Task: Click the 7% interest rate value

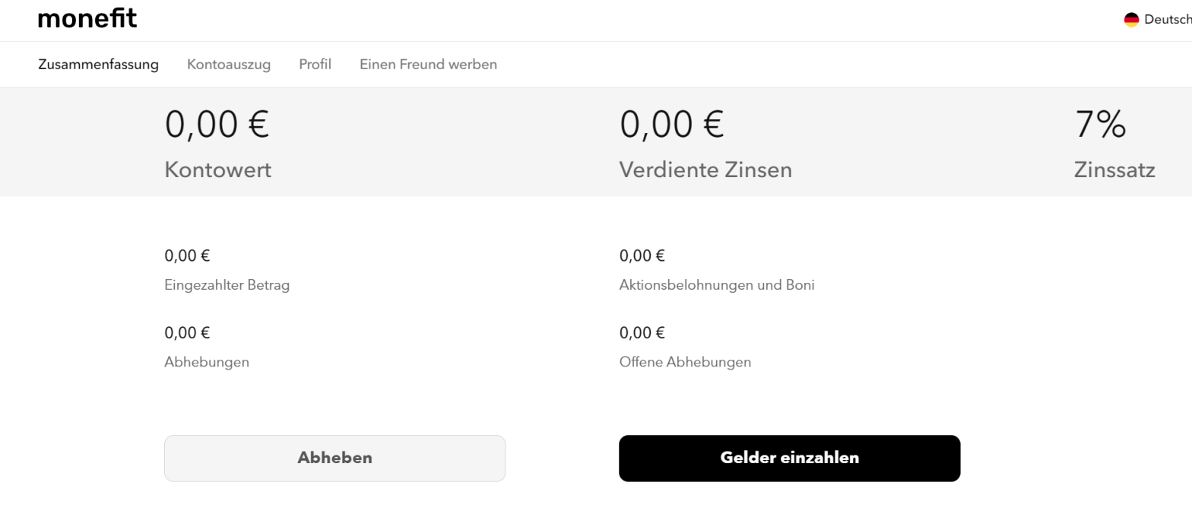Action: (1100, 125)
